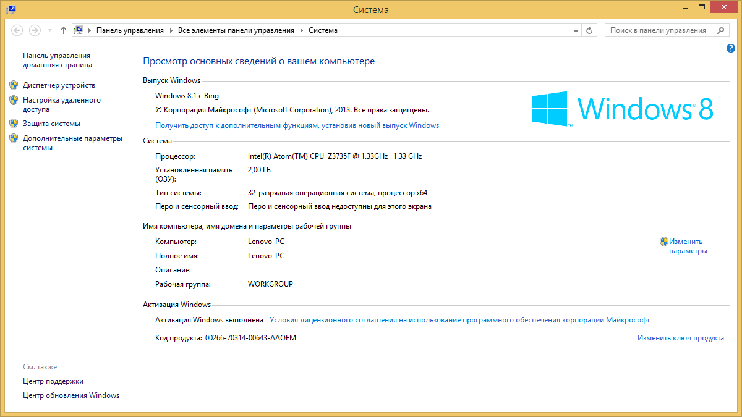Click Перо и сенсорный ввод недоступны text
The image size is (742, 417).
(x=339, y=206)
